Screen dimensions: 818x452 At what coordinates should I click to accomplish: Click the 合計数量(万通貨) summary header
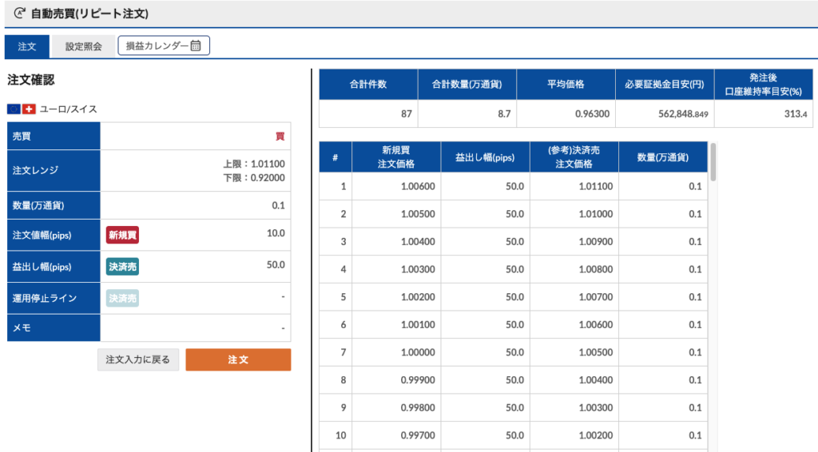pos(467,84)
